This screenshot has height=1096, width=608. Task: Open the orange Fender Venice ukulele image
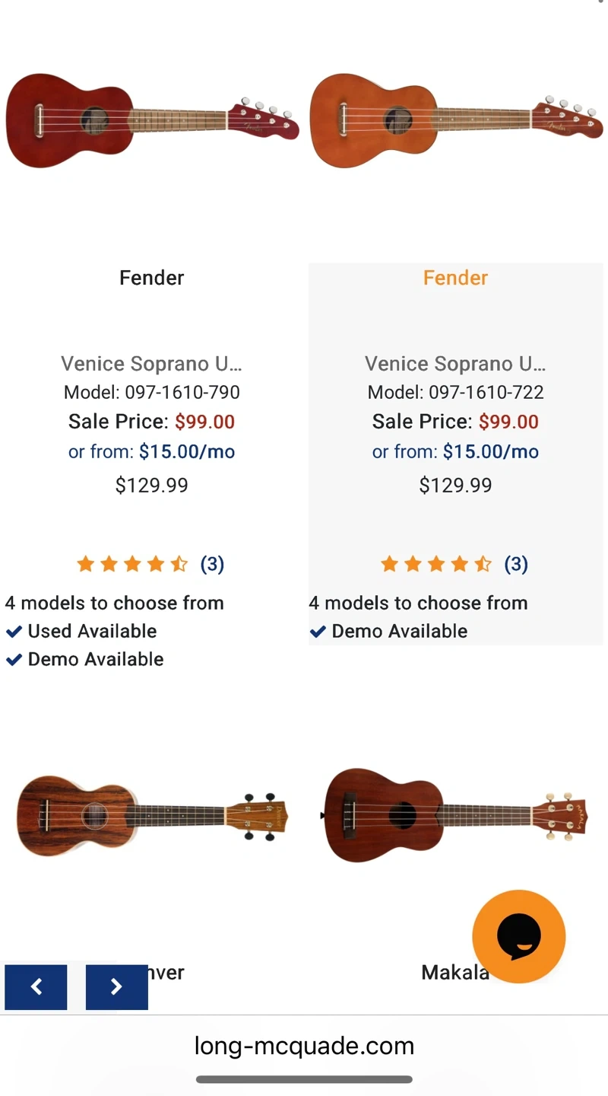tap(456, 120)
